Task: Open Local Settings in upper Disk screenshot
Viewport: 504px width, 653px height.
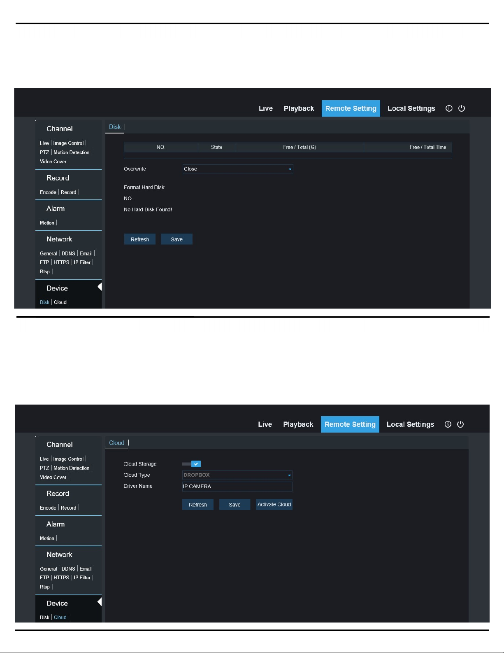Action: [x=411, y=108]
